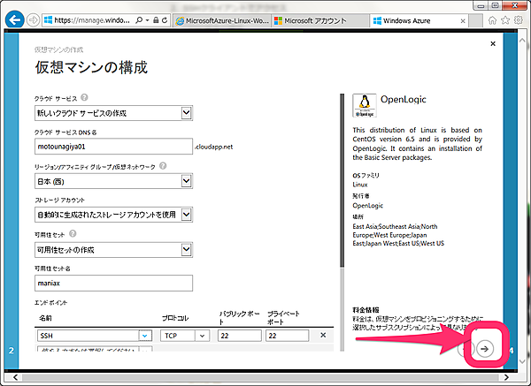Open the storage account dropdown
The height and width of the screenshot is (386, 531).
[186, 215]
